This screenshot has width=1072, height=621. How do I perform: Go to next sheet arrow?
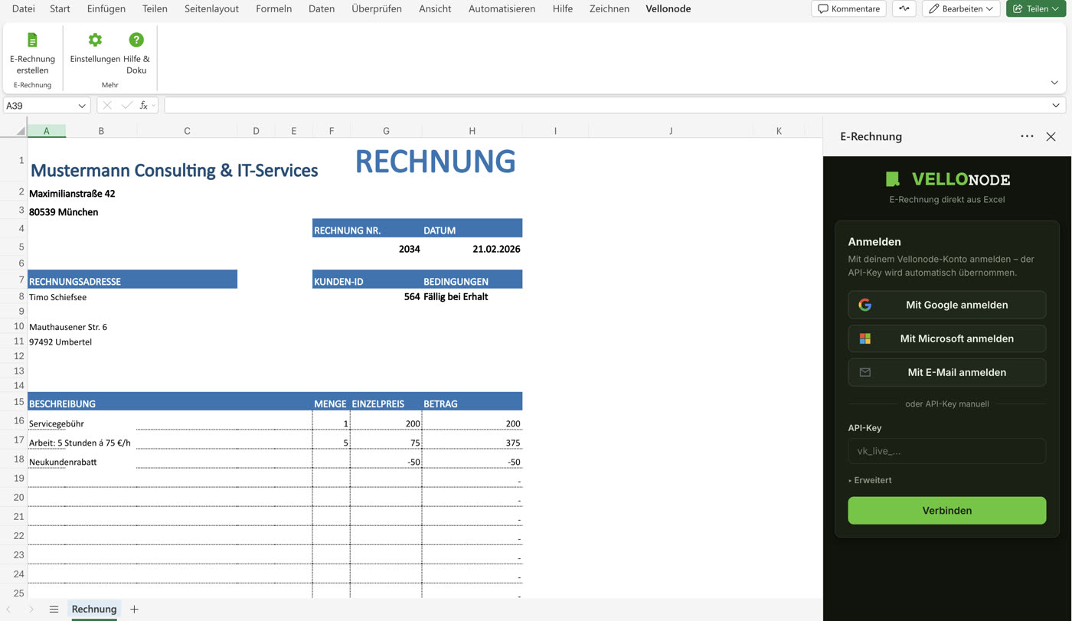[x=31, y=610]
